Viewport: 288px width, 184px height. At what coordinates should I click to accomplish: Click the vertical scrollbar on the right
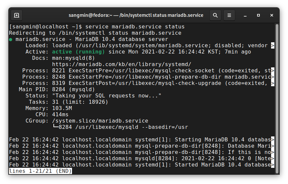pos(277,96)
